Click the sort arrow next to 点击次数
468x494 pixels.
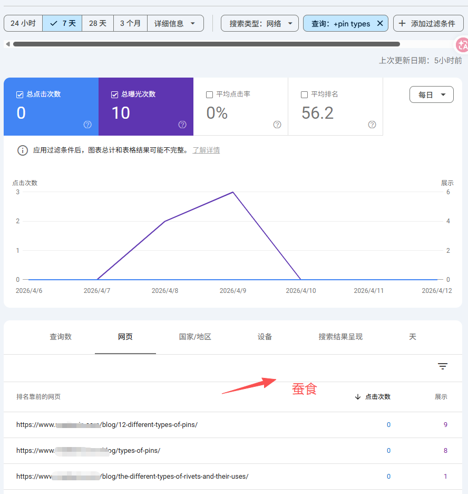point(358,396)
